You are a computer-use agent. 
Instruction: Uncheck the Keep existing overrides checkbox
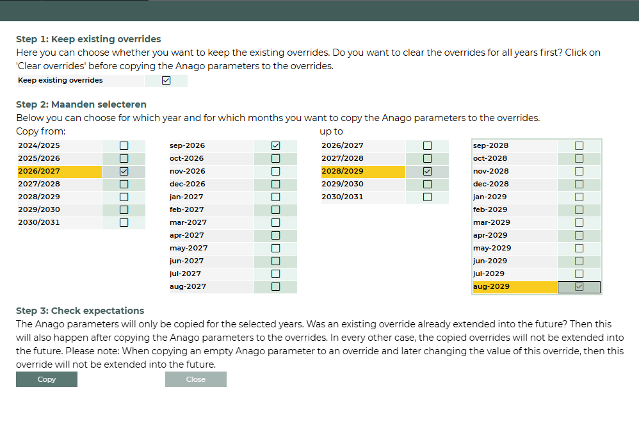coord(166,81)
